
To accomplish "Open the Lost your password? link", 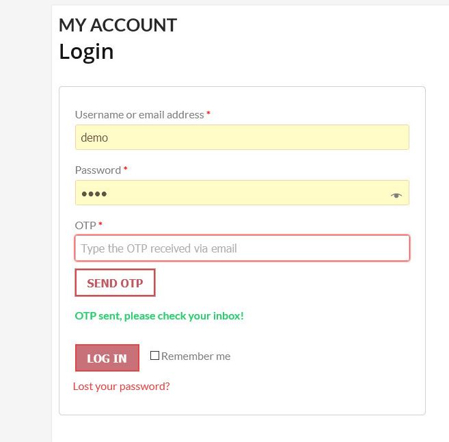I will 122,387.
